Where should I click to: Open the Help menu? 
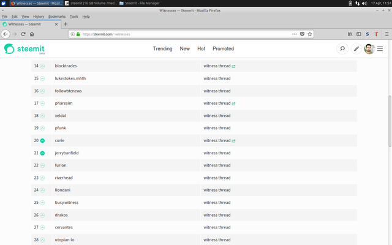(86, 17)
